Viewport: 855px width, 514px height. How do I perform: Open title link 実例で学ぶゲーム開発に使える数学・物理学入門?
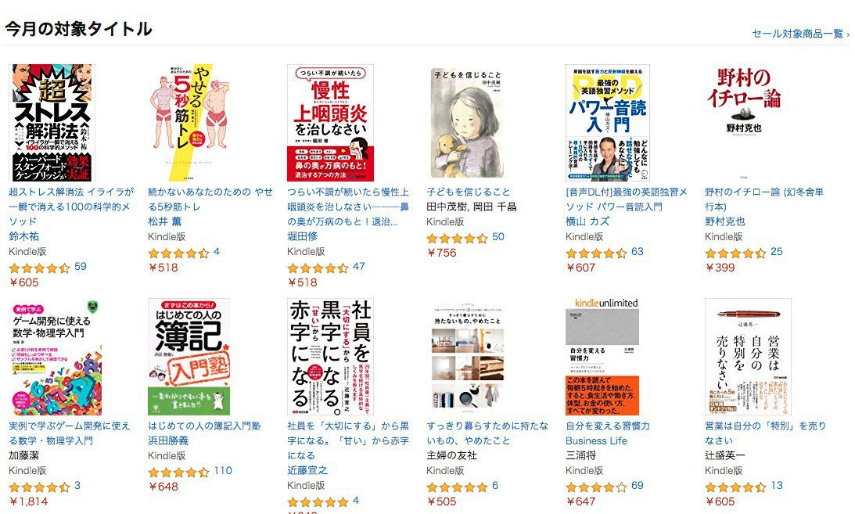tap(70, 433)
